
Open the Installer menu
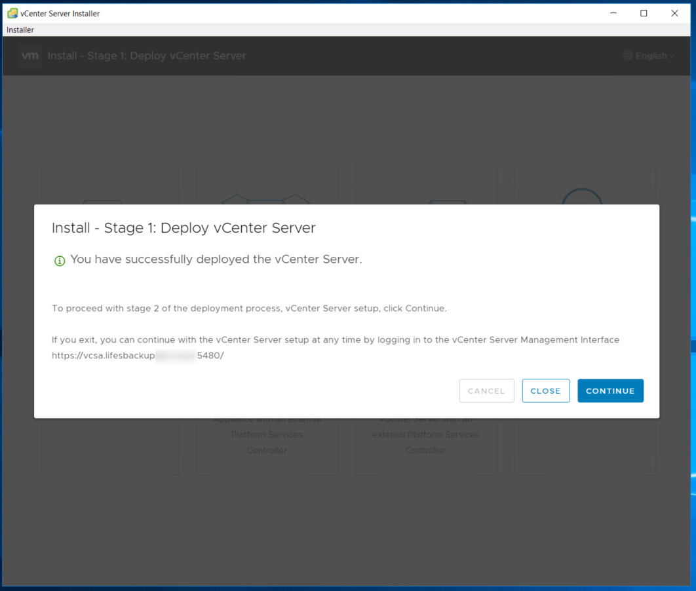[20, 29]
